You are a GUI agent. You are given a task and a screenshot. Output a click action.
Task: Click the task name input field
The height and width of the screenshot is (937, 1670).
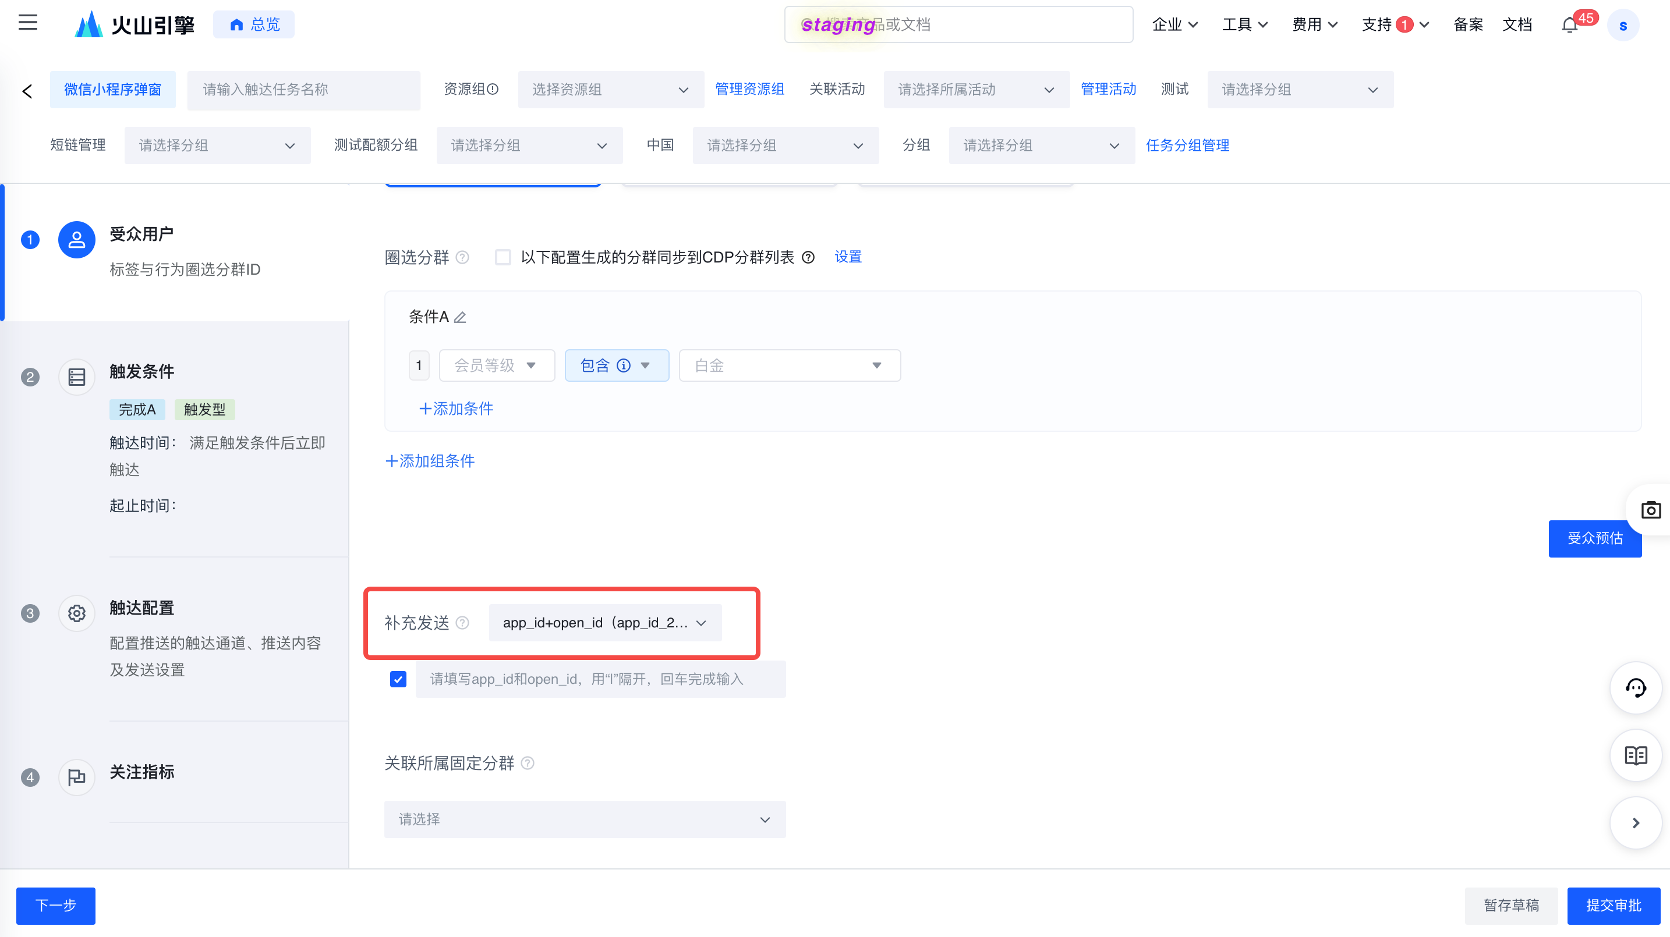point(303,90)
